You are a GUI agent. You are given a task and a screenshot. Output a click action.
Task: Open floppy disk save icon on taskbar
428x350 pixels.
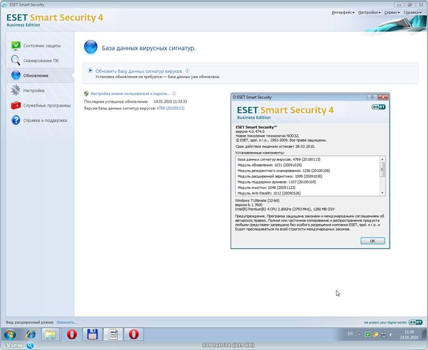(92, 334)
